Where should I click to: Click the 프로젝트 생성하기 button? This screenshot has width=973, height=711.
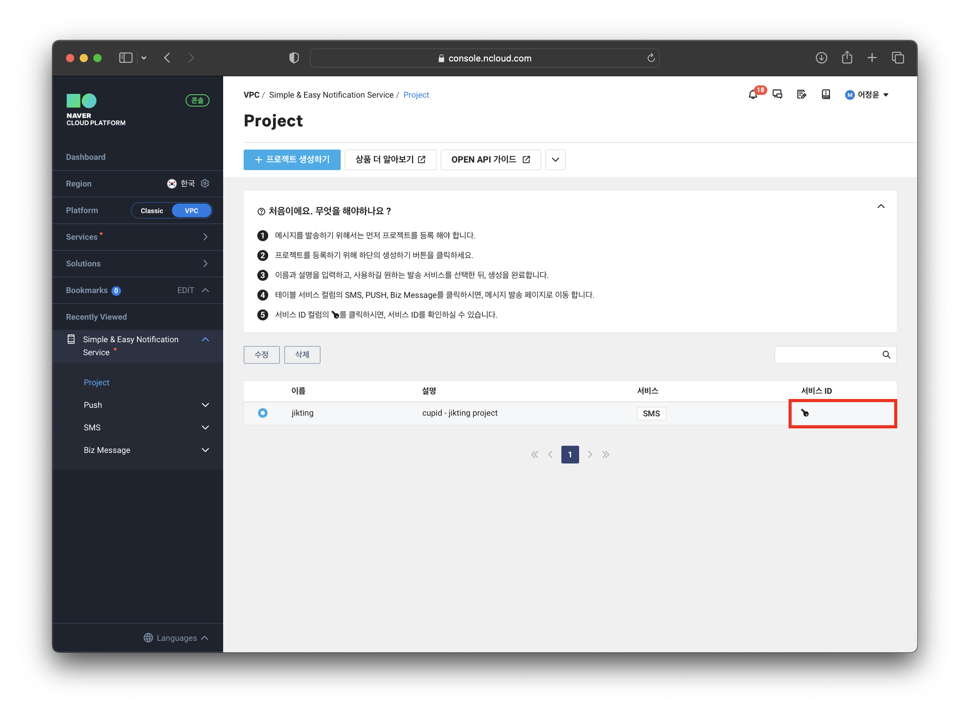coord(292,160)
